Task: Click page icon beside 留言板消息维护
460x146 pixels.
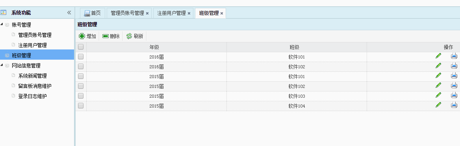Action: click(13, 86)
